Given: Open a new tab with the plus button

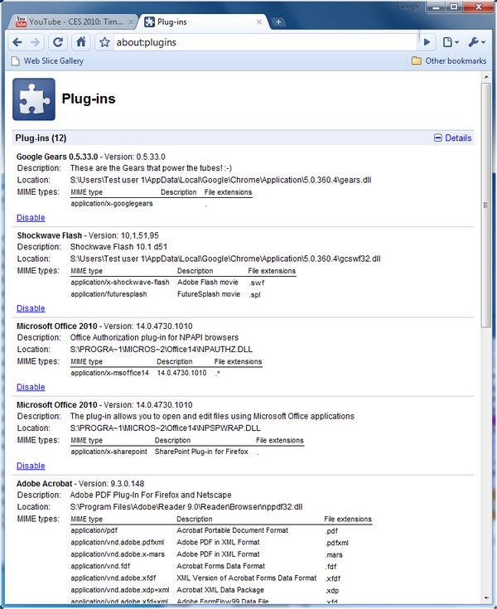Looking at the screenshot, I should [278, 22].
